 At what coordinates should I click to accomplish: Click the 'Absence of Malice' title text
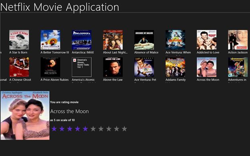146,52
